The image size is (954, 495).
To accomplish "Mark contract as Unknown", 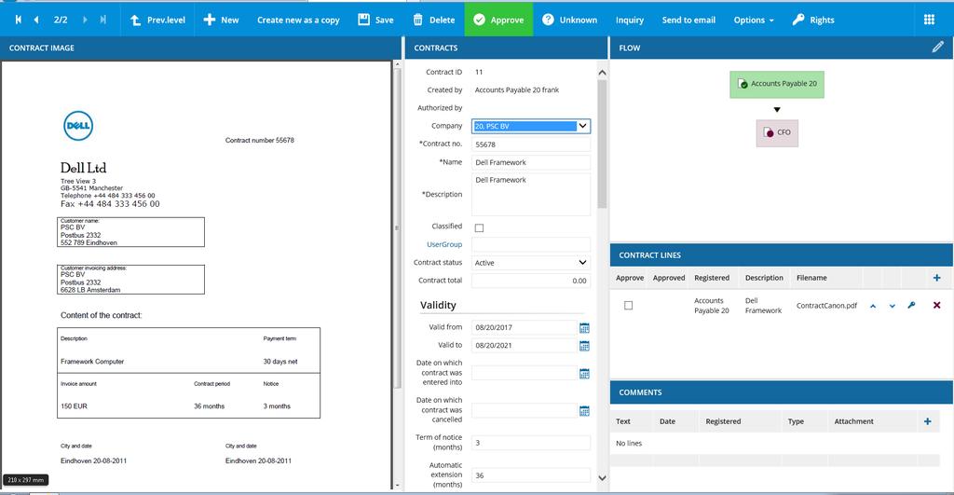I will 569,20.
